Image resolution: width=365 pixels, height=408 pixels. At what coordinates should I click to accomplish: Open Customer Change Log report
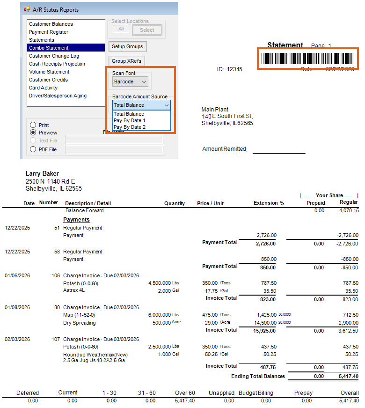pos(54,56)
